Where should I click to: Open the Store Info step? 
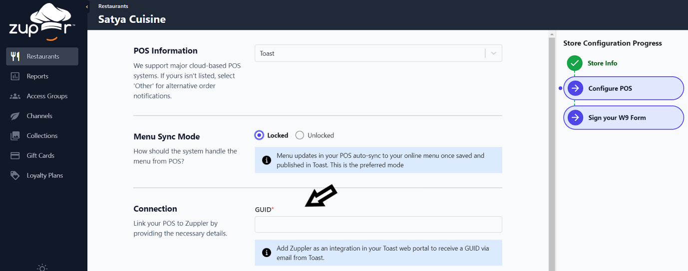point(602,63)
